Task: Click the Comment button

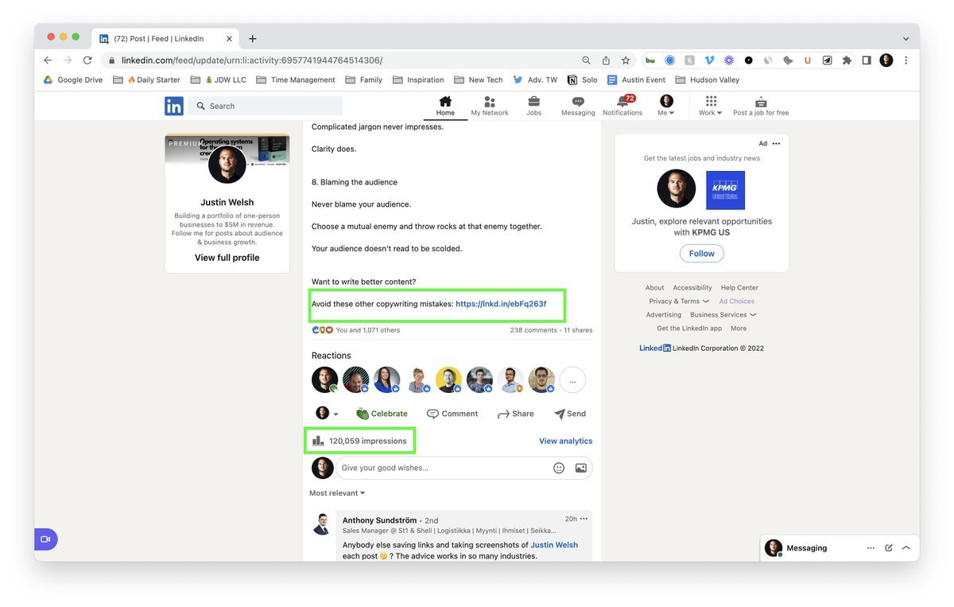Action: [452, 414]
